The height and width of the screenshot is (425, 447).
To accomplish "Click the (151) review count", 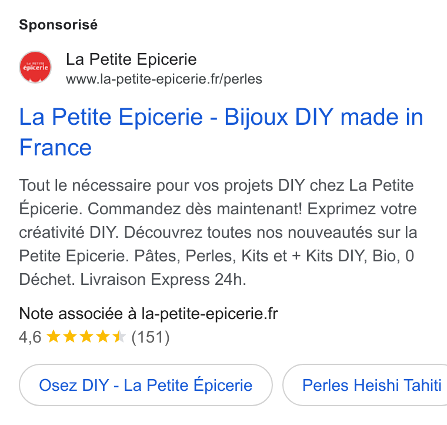I will tap(151, 337).
